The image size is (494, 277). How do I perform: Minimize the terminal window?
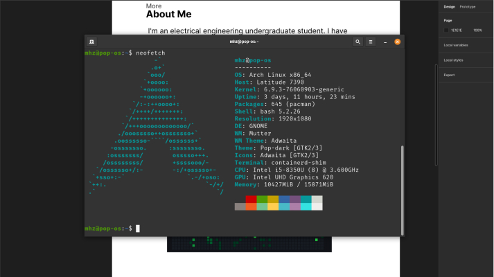point(385,42)
